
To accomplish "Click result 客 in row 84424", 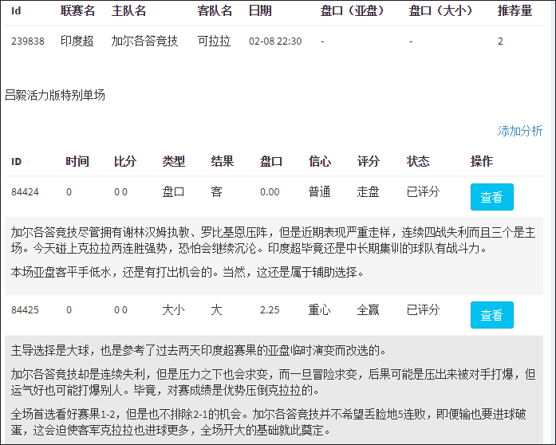I will tap(217, 192).
